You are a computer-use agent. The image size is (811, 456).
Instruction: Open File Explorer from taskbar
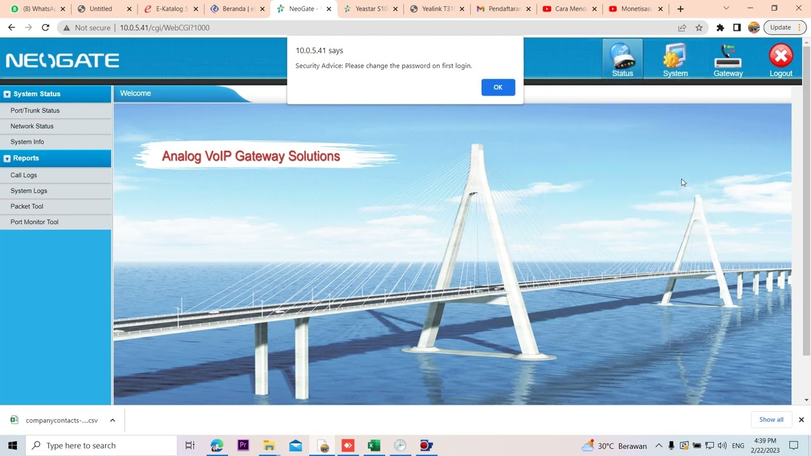[x=269, y=445]
